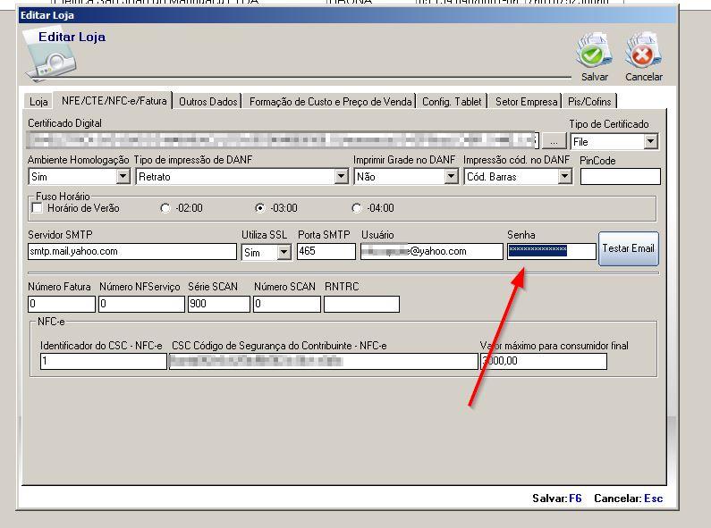Click the Número SCAN field
This screenshot has width=711, height=528.
point(286,304)
